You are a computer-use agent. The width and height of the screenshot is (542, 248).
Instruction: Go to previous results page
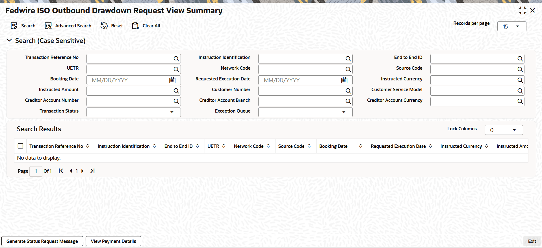(x=71, y=171)
